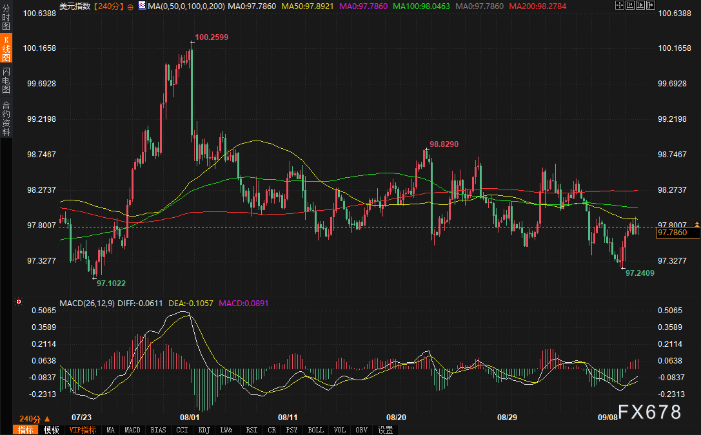This screenshot has height=435, width=701.
Task: Click the first chart layout icon top-right
Action: [620, 6]
